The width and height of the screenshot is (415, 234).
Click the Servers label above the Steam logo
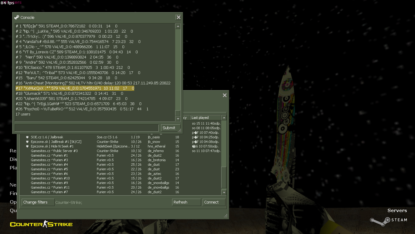point(397,211)
